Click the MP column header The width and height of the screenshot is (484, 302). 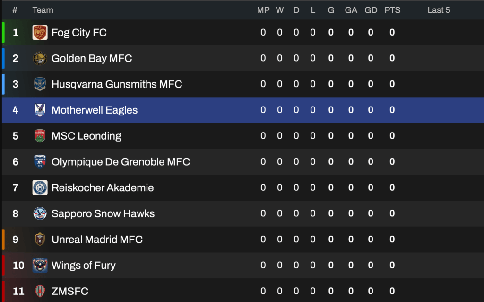[263, 10]
